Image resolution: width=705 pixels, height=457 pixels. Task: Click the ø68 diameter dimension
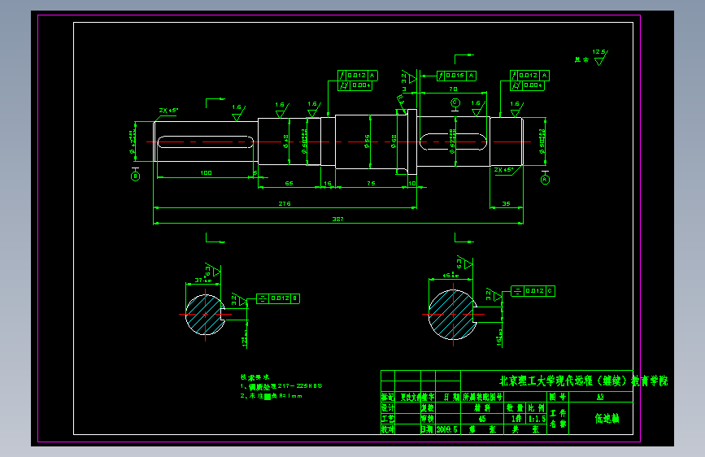tap(394, 141)
